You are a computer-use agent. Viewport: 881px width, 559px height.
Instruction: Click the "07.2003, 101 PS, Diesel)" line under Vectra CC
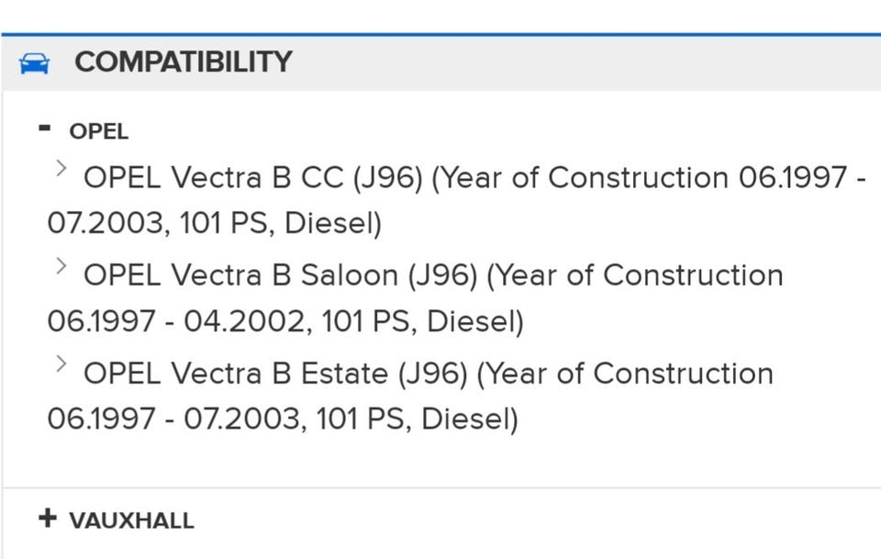214,224
